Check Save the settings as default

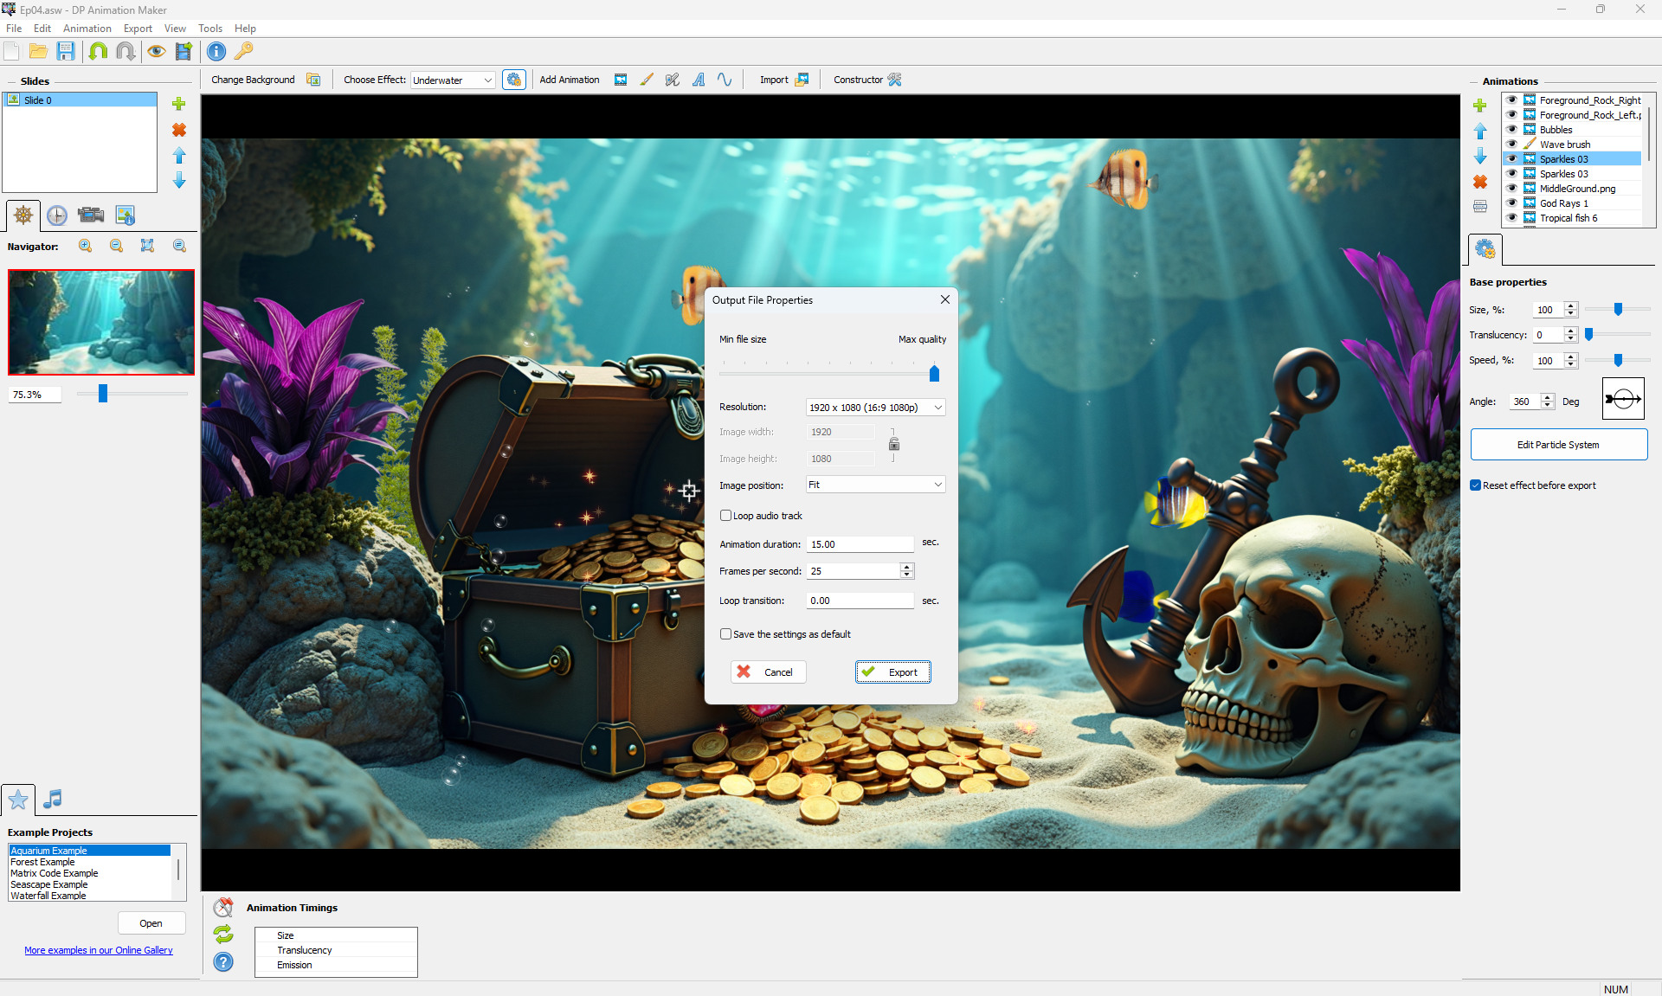(x=725, y=634)
